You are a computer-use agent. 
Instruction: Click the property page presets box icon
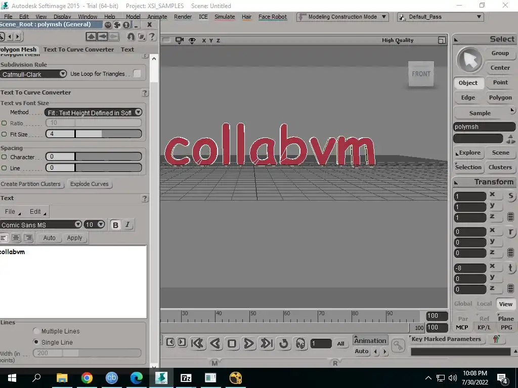click(142, 36)
